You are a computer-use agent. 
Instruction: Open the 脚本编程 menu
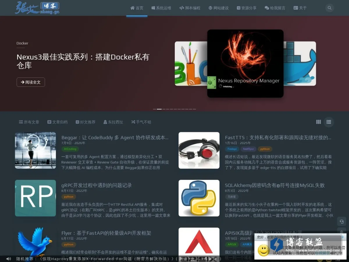(x=190, y=8)
